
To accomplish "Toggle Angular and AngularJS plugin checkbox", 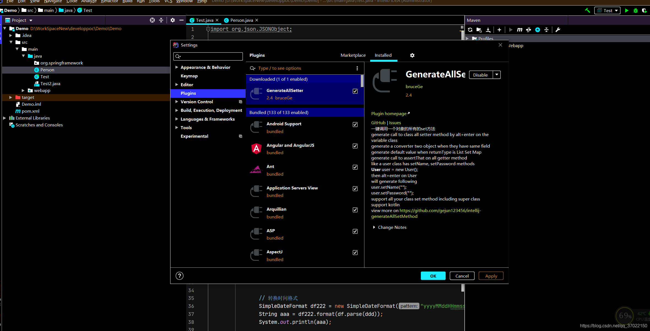I will [355, 146].
